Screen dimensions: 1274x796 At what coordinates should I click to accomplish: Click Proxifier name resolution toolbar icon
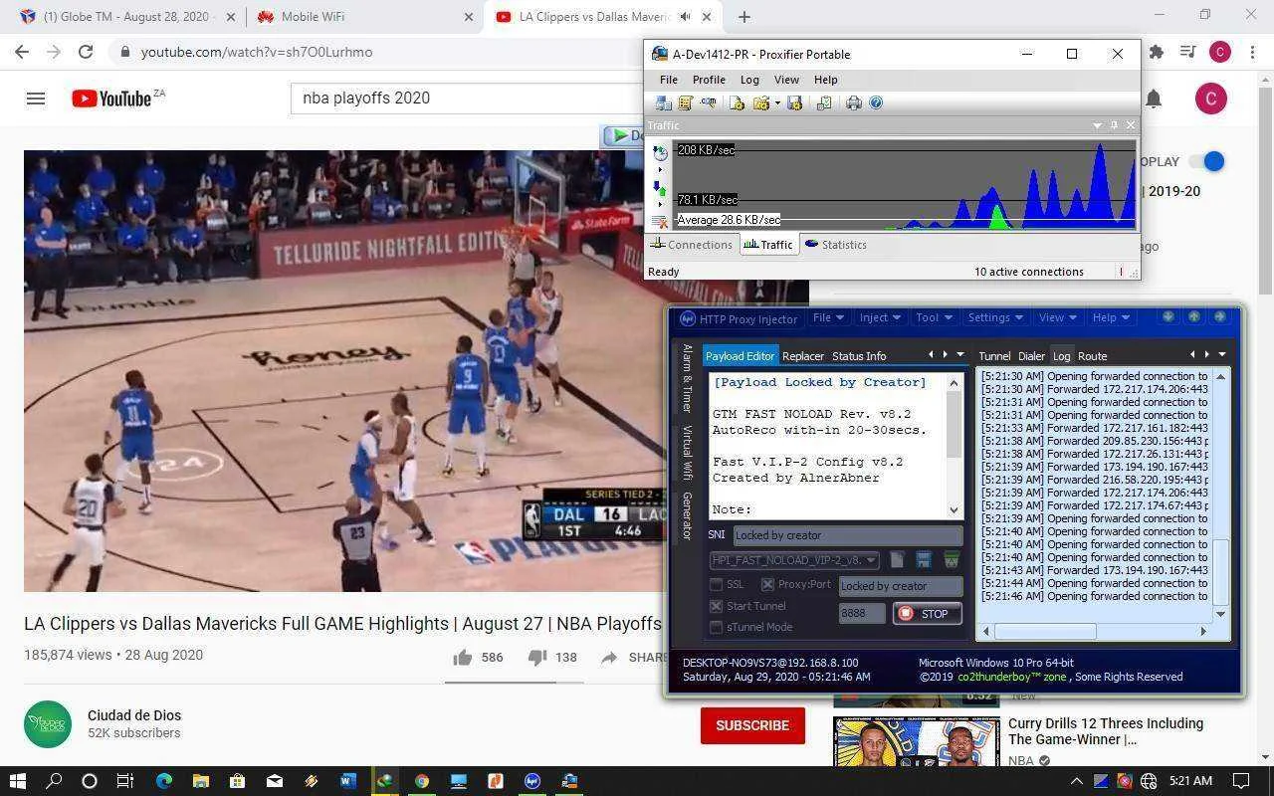pyautogui.click(x=708, y=102)
